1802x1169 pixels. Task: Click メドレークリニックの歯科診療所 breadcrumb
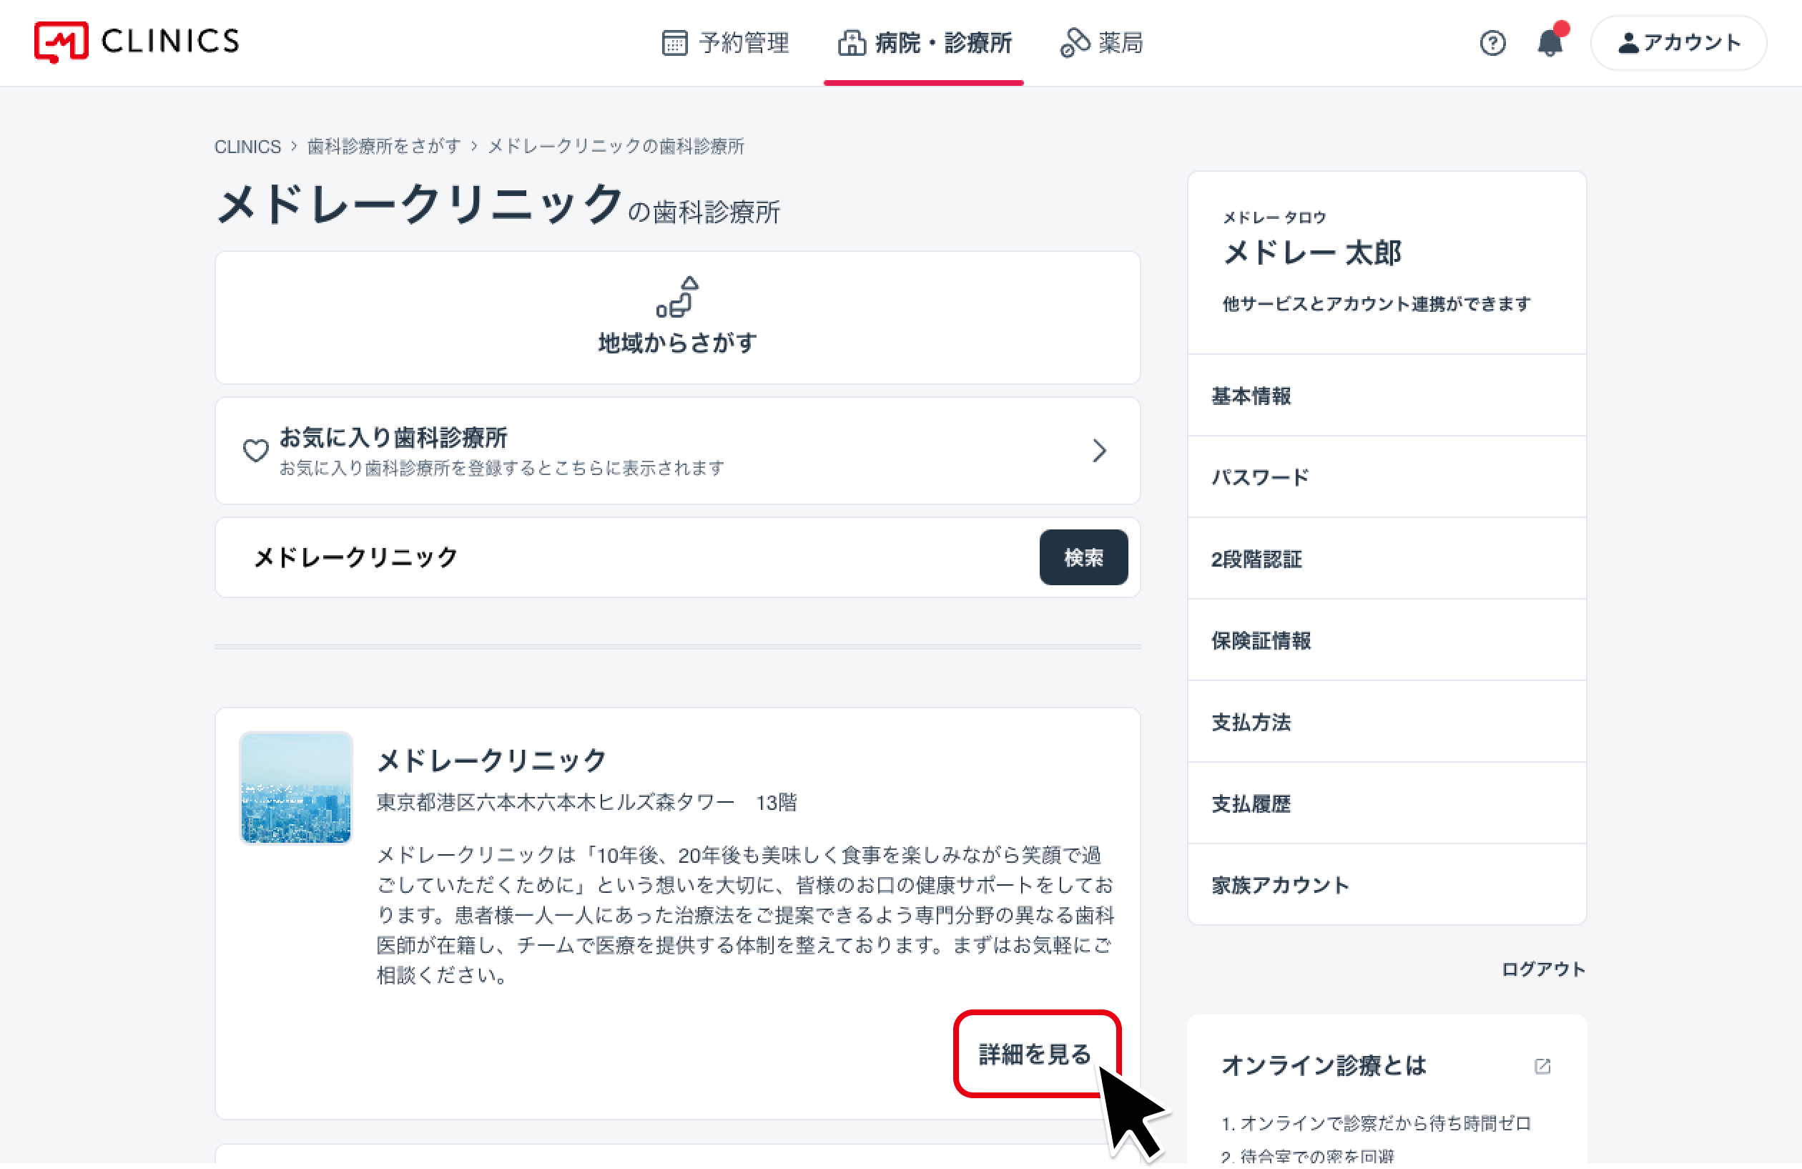coord(616,146)
